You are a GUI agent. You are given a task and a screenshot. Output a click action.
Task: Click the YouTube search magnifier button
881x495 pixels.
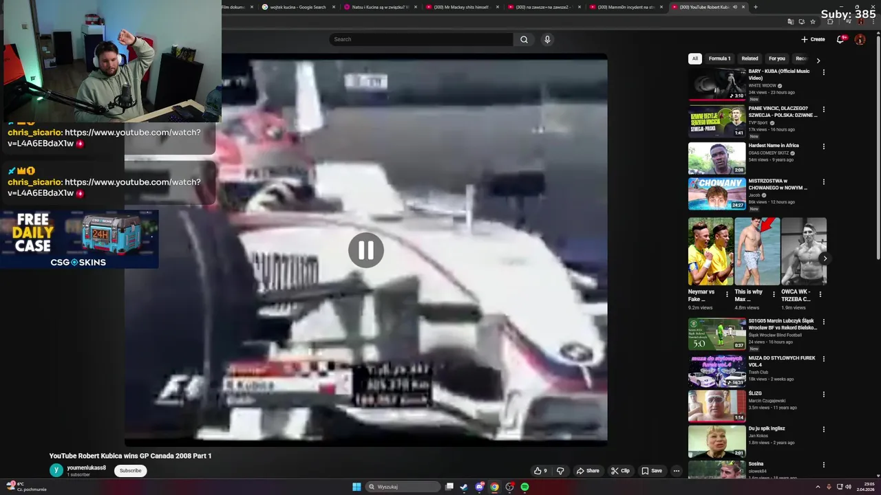click(524, 39)
